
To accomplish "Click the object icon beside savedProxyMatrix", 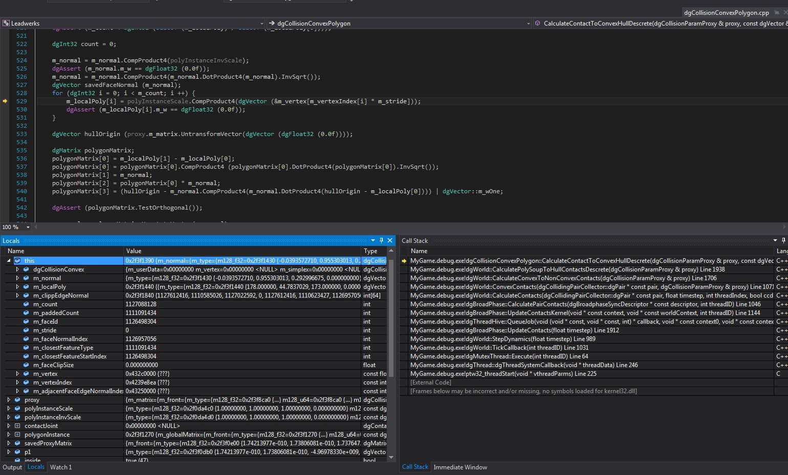I will point(17,443).
